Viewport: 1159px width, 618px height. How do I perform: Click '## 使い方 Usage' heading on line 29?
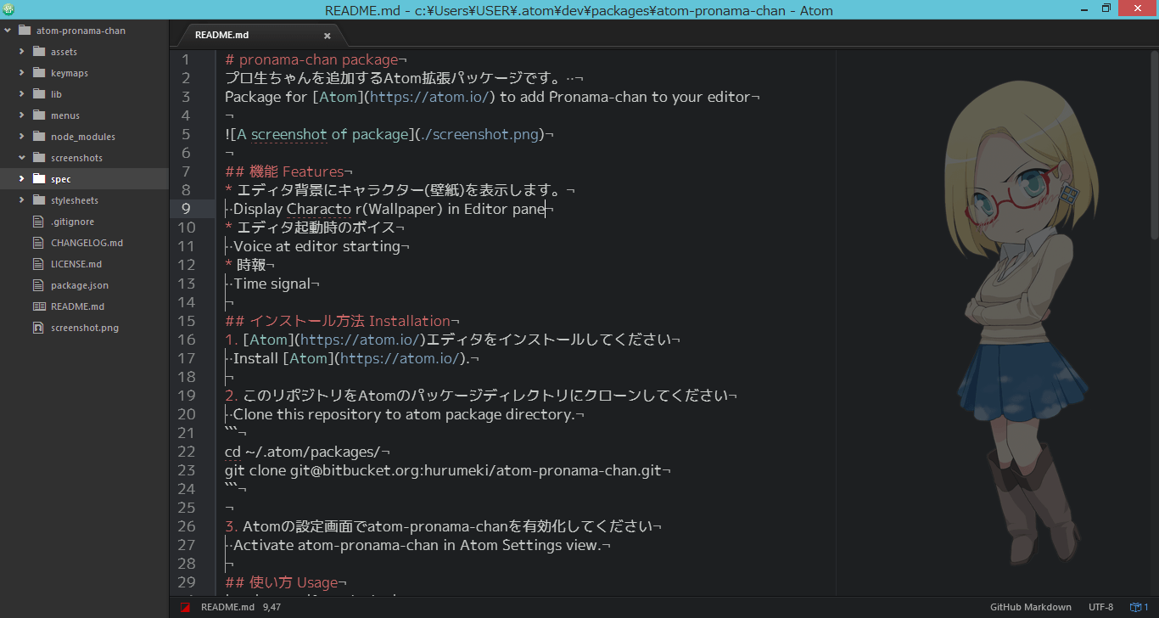tap(281, 582)
